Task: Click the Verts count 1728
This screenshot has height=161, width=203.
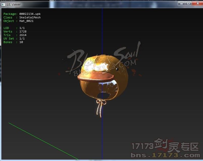Action: (x=23, y=31)
